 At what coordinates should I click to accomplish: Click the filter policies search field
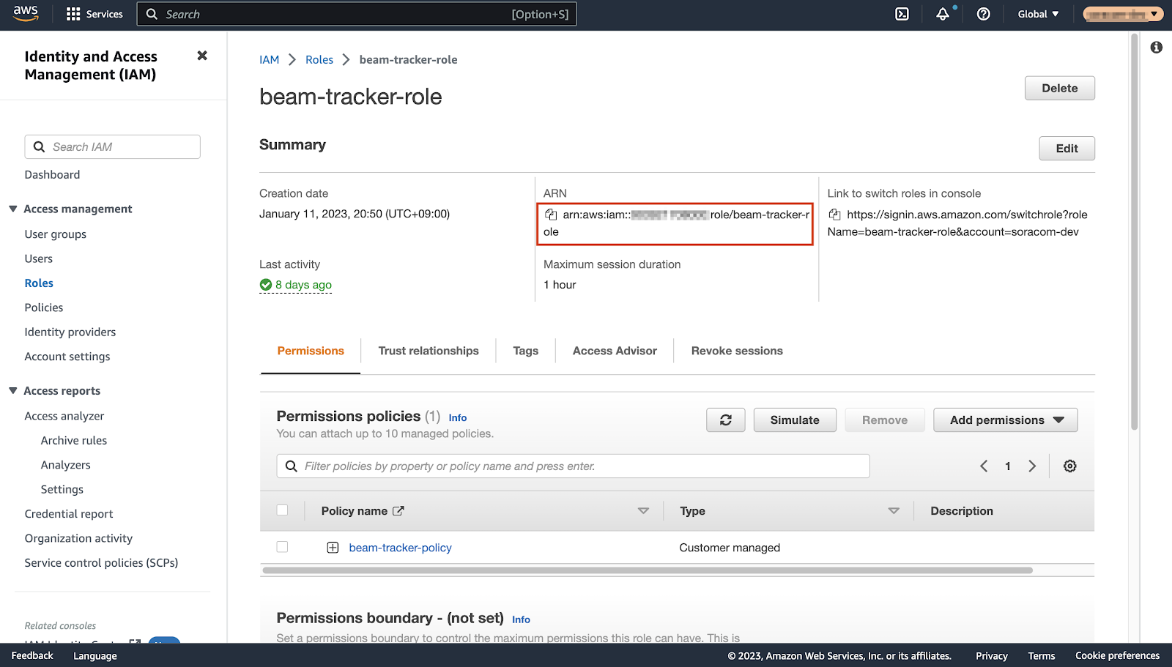pyautogui.click(x=579, y=466)
